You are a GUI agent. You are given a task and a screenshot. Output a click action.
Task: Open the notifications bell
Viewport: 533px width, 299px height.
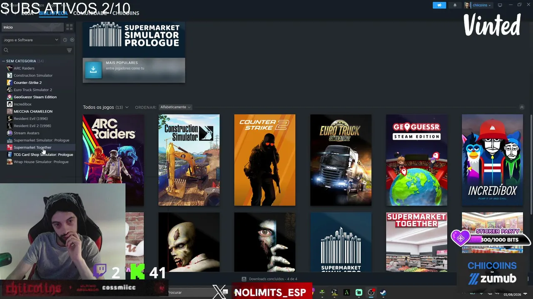point(455,5)
